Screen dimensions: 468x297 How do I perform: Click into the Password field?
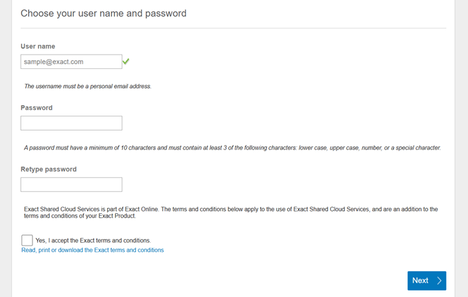pyautogui.click(x=71, y=123)
